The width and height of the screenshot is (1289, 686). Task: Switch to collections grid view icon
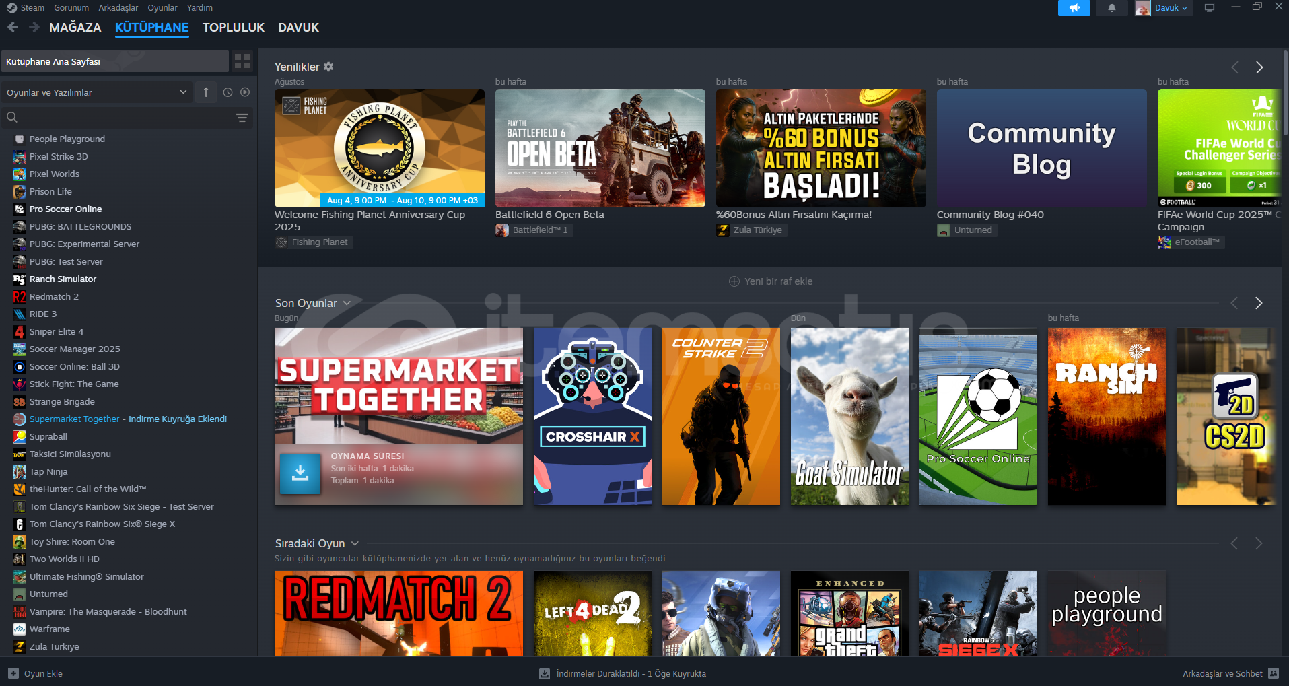[x=242, y=61]
